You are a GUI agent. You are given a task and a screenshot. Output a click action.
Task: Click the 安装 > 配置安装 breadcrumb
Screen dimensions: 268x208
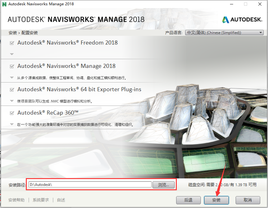pos(23,33)
